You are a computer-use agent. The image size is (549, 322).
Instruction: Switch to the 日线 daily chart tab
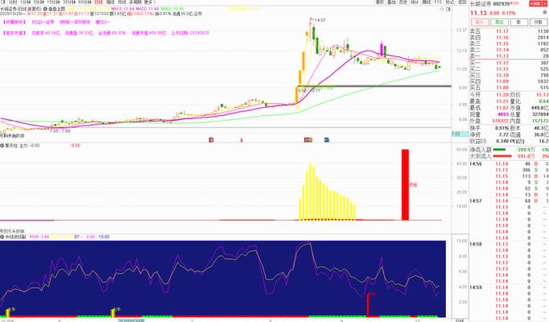pos(98,2)
